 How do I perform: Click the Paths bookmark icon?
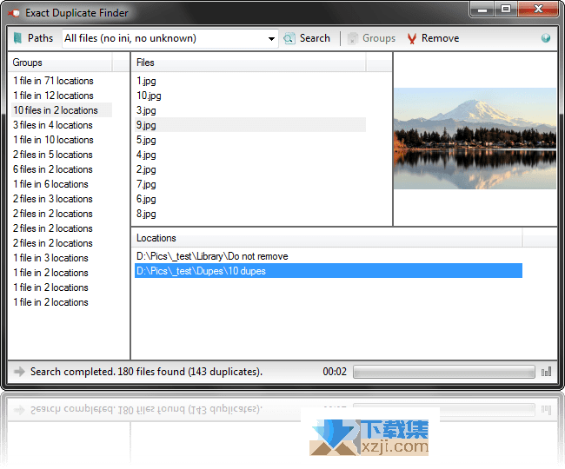17,38
